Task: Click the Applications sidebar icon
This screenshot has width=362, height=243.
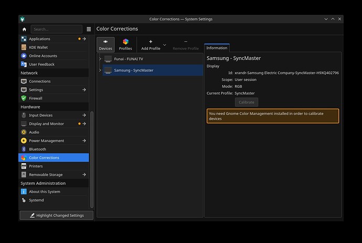Action: pos(24,39)
